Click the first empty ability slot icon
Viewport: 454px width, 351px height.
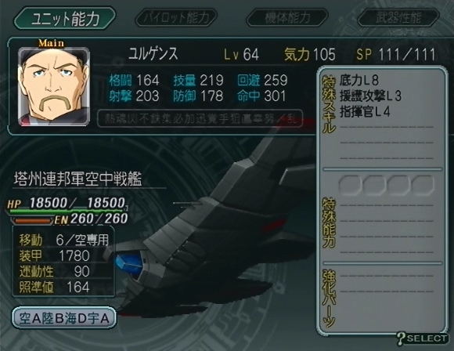[x=350, y=185]
